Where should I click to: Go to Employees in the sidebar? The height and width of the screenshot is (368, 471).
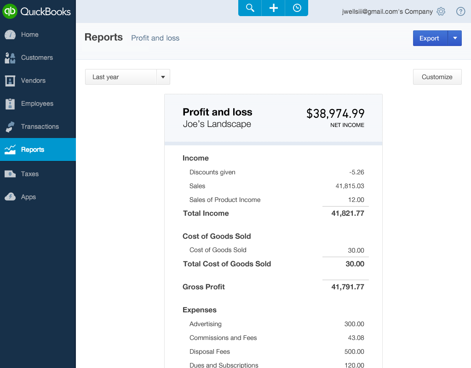(x=37, y=103)
